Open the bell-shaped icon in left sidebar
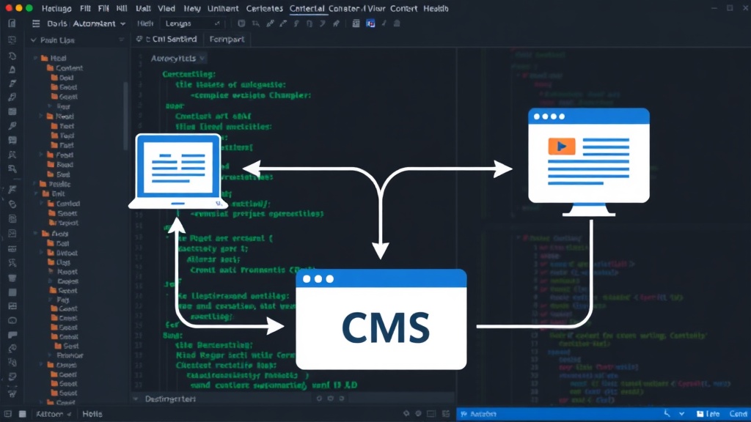This screenshot has width=751, height=422. tap(12, 70)
